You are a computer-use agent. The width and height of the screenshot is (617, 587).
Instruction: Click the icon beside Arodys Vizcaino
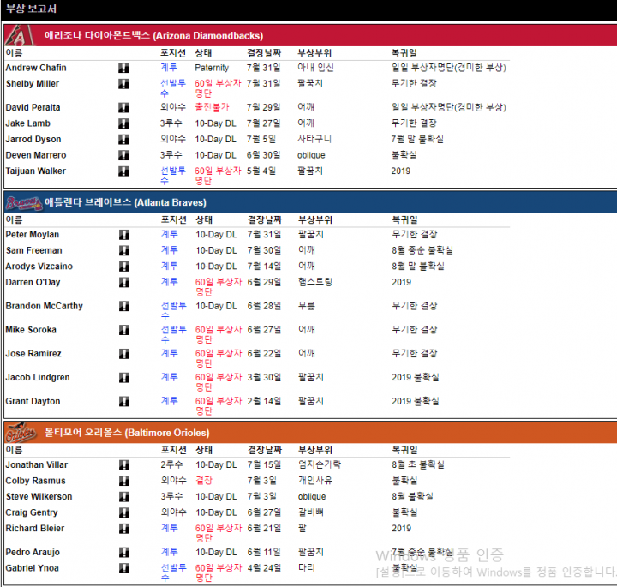(124, 267)
